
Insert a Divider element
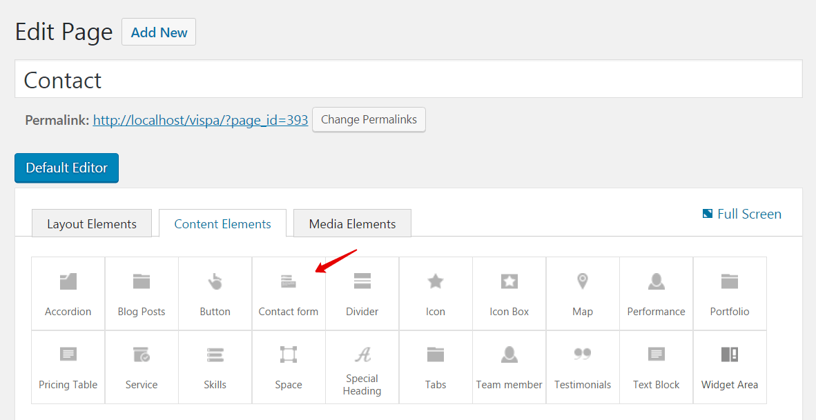(362, 293)
